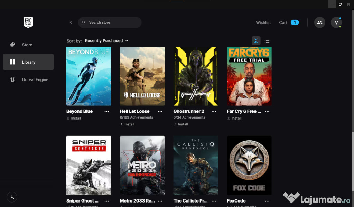Open Far Cry 6 Free Trial cover
Viewport: 354px width, 207px height.
[249, 76]
